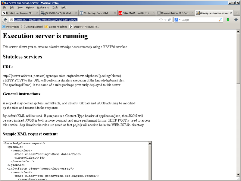241x181 pixels.
Task: Open the URL history dropdown arrow
Action: coord(165,20)
